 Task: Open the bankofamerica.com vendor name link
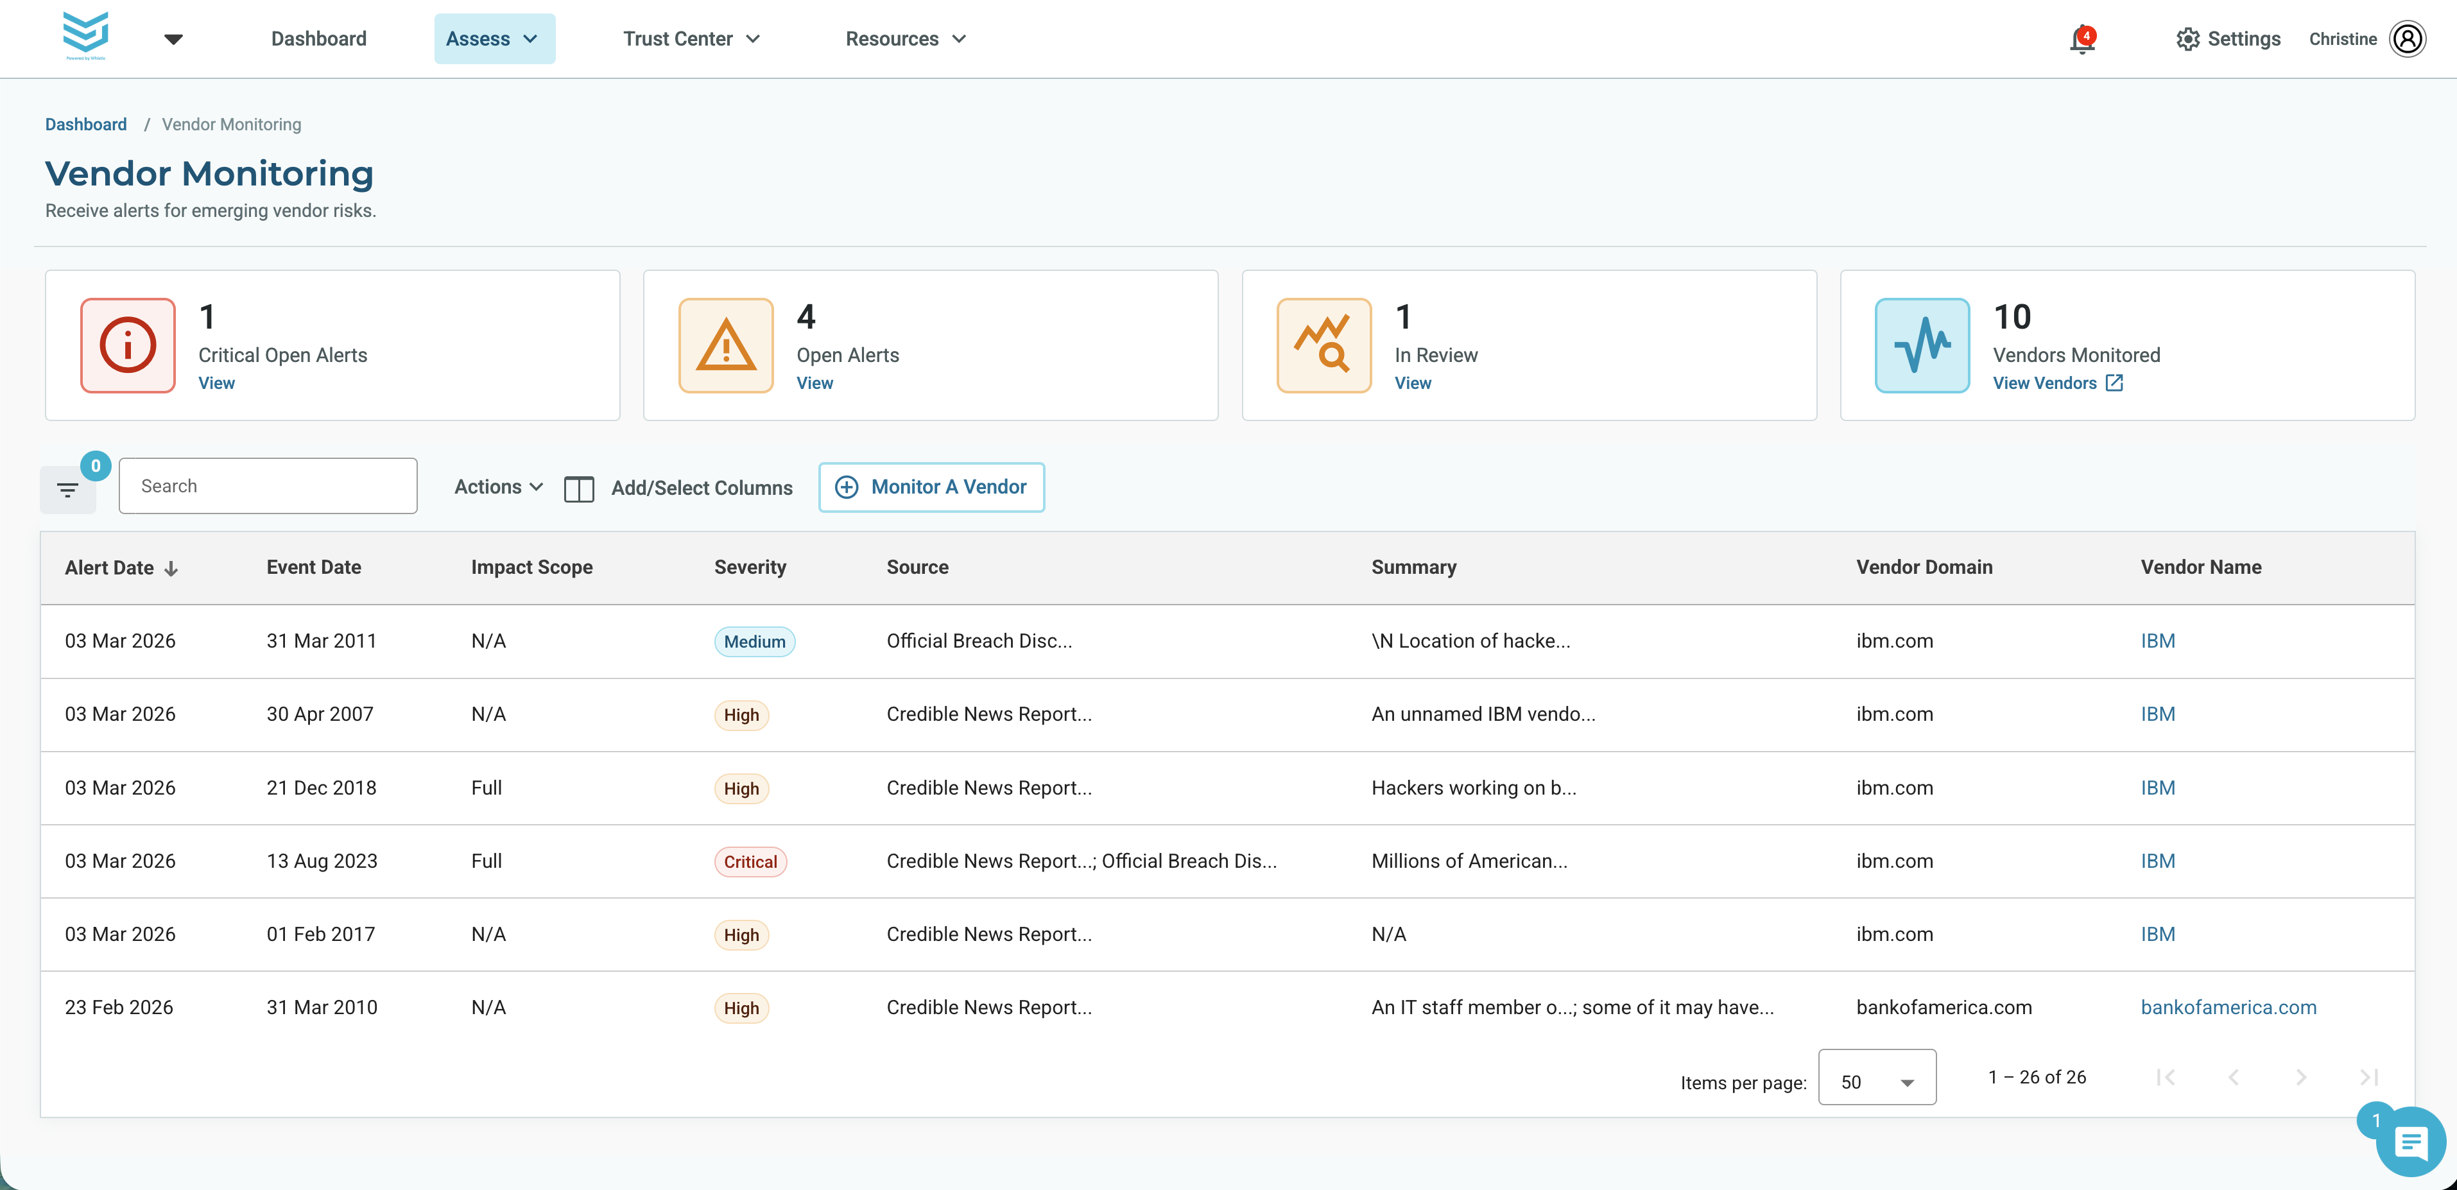coord(2228,1008)
